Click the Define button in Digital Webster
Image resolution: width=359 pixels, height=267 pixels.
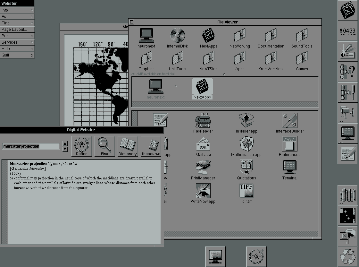81,146
